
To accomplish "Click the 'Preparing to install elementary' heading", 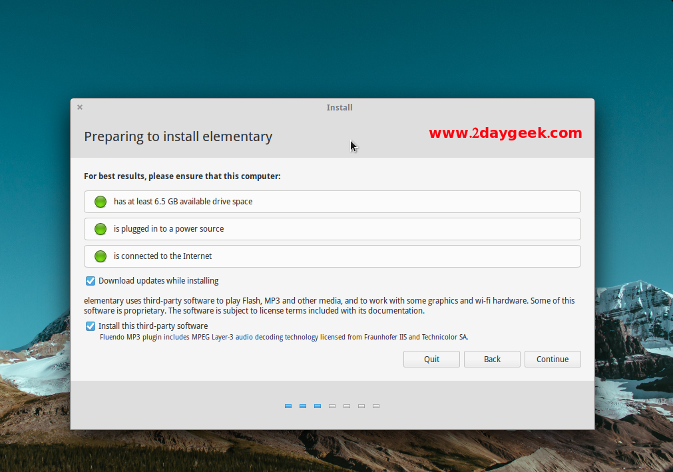I will pos(178,137).
